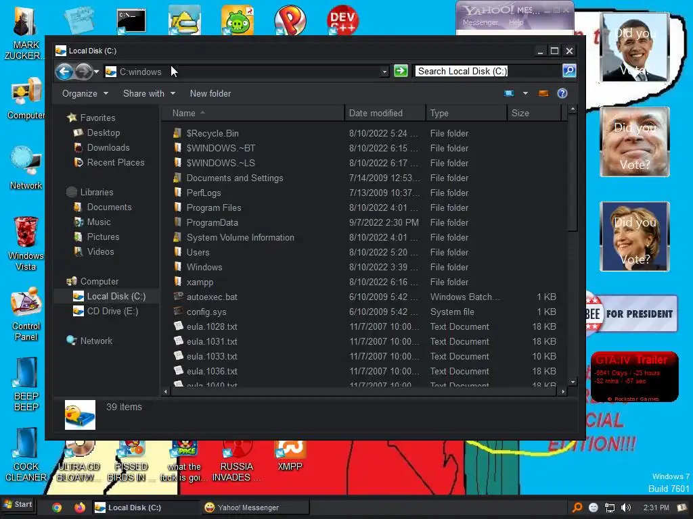Click the address bar showing C:windows
The height and width of the screenshot is (519, 693).
[x=246, y=72]
